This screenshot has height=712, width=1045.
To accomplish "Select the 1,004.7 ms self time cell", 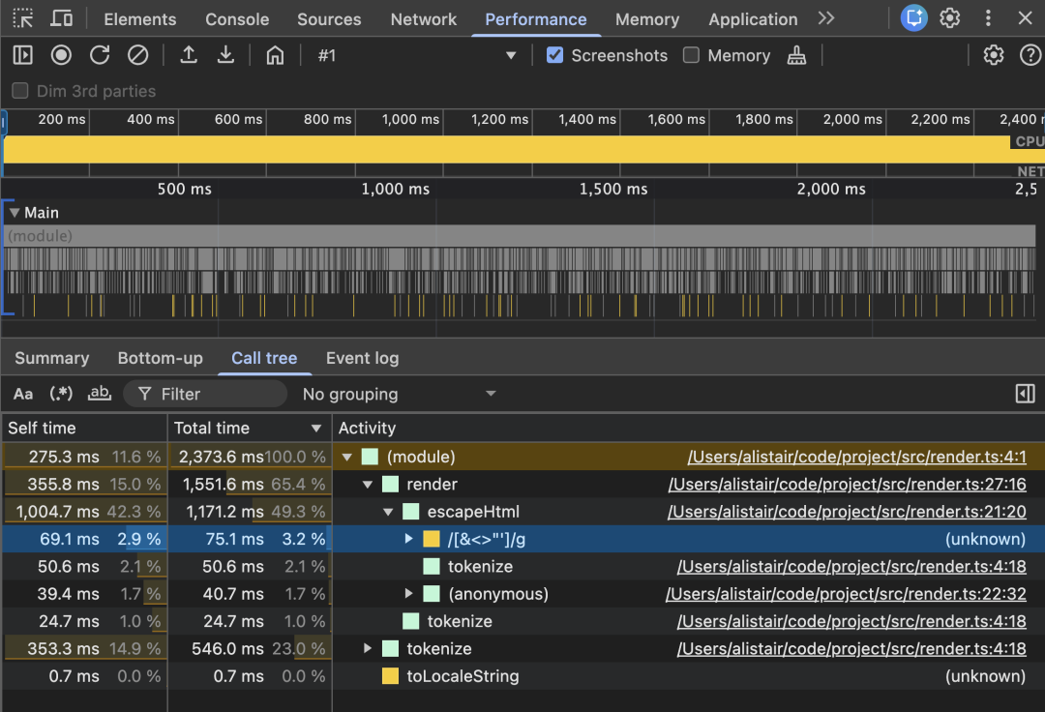I will point(84,512).
